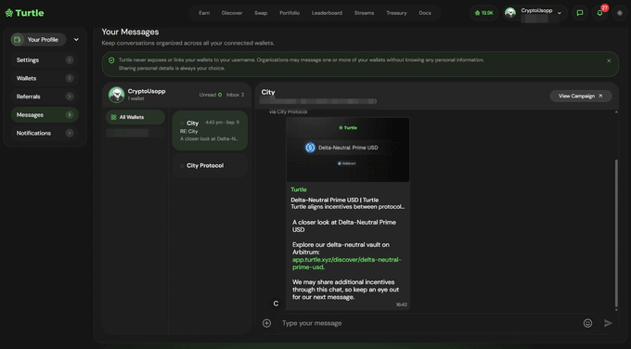Open the Discover page

click(232, 13)
